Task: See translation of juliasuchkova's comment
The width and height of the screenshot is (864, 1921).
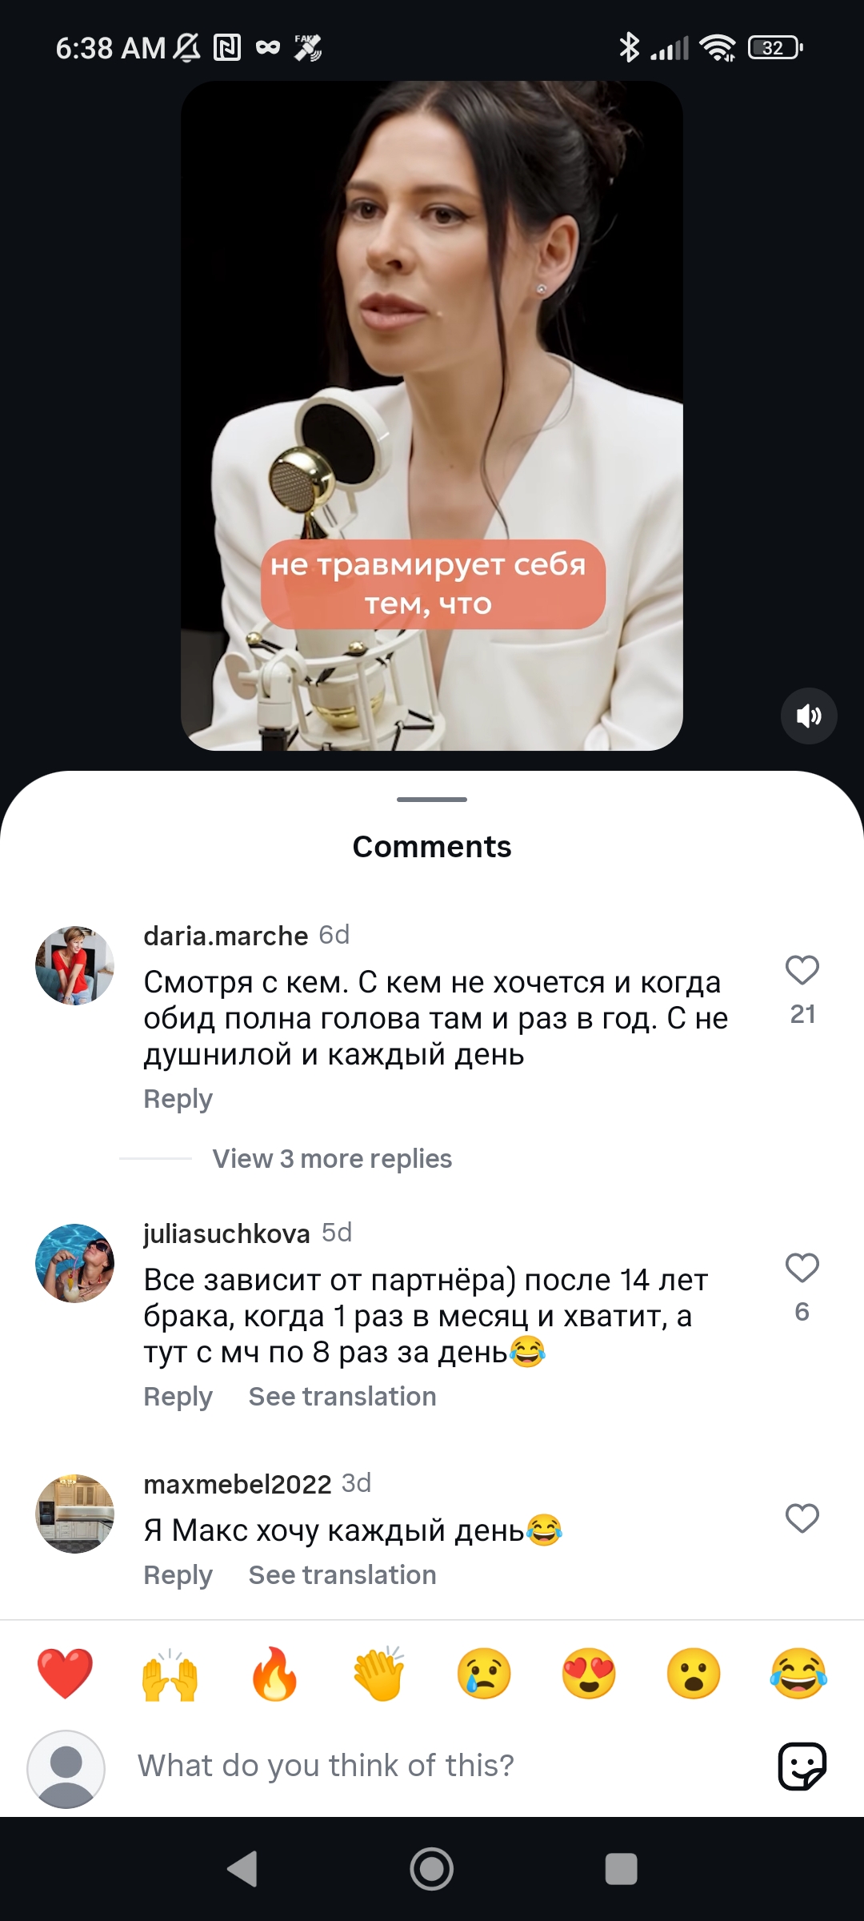Action: click(x=342, y=1396)
